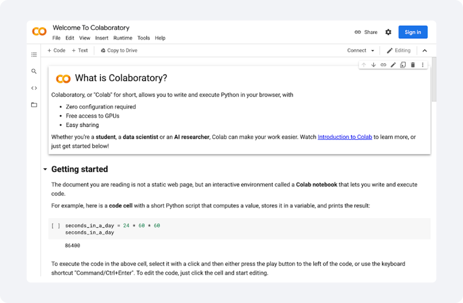463x303 pixels.
Task: Click the Colab logo beside What is Colaboratory
Action: (x=63, y=79)
